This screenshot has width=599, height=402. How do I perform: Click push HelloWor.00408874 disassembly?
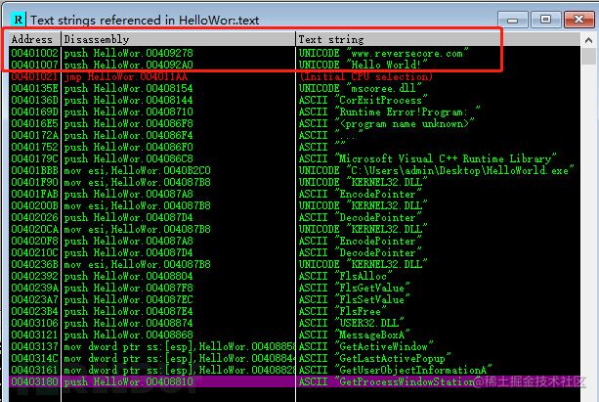point(128,323)
